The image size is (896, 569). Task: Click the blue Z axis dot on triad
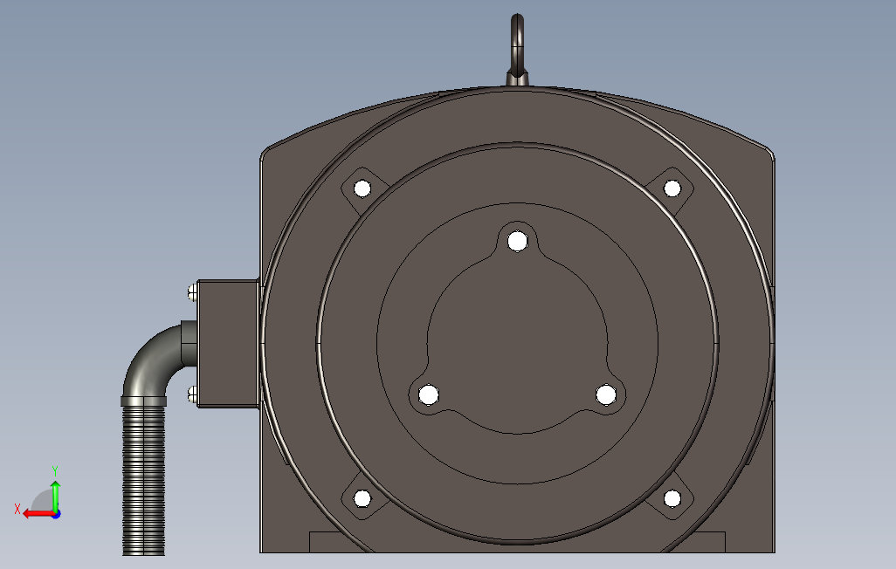[57, 515]
